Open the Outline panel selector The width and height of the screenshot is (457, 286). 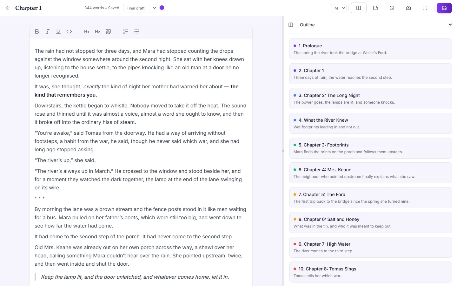tap(374, 25)
